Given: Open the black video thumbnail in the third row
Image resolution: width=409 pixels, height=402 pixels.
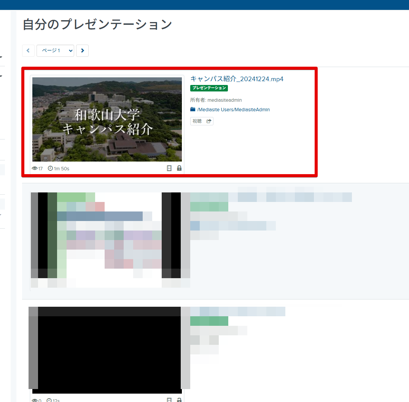Looking at the screenshot, I should coord(107,350).
